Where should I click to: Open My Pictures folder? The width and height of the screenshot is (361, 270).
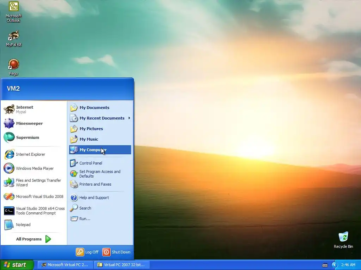tap(100, 129)
